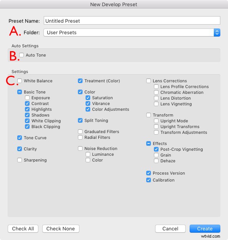
Task: Click Create to save the preset
Action: 205,228
